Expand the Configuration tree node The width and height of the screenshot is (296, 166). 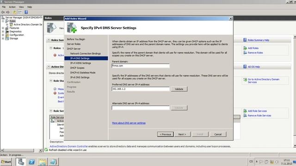point(3,35)
